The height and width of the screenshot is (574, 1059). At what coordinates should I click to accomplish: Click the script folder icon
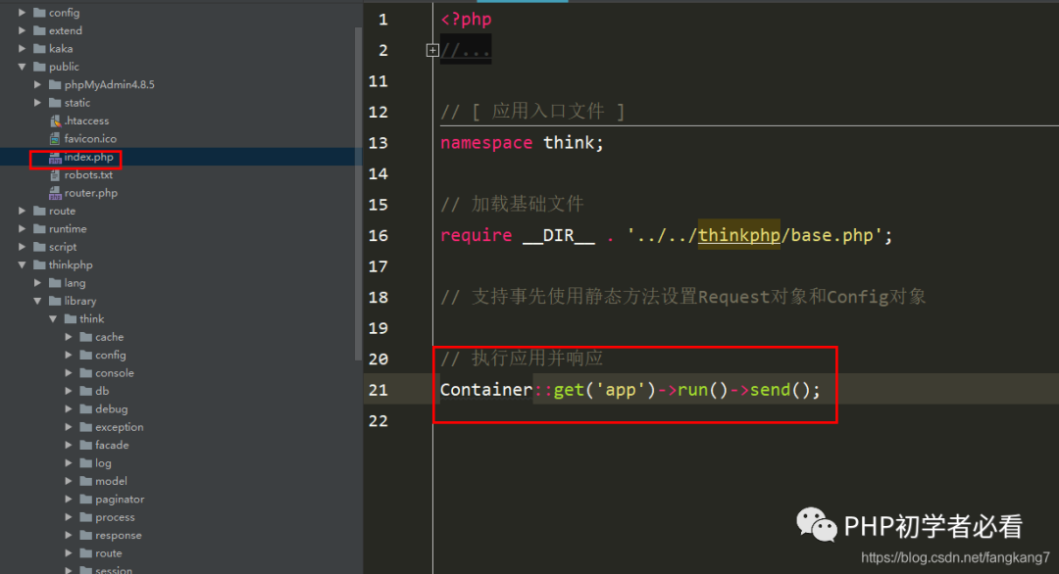(39, 247)
